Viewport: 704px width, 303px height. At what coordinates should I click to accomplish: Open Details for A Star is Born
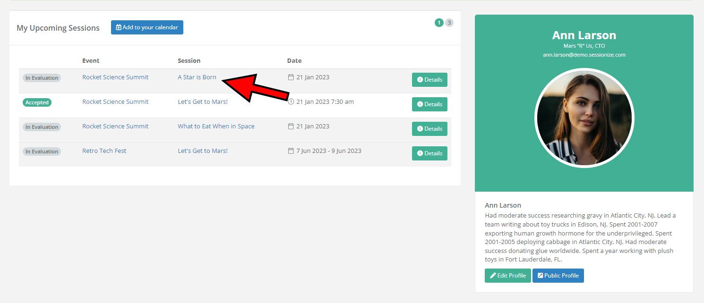pos(429,80)
